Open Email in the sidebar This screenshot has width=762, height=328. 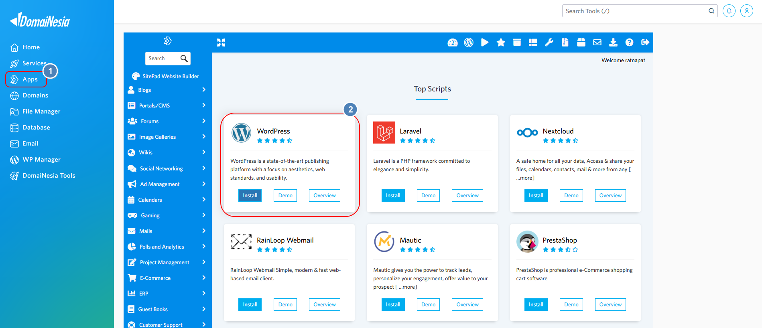[x=24, y=144]
